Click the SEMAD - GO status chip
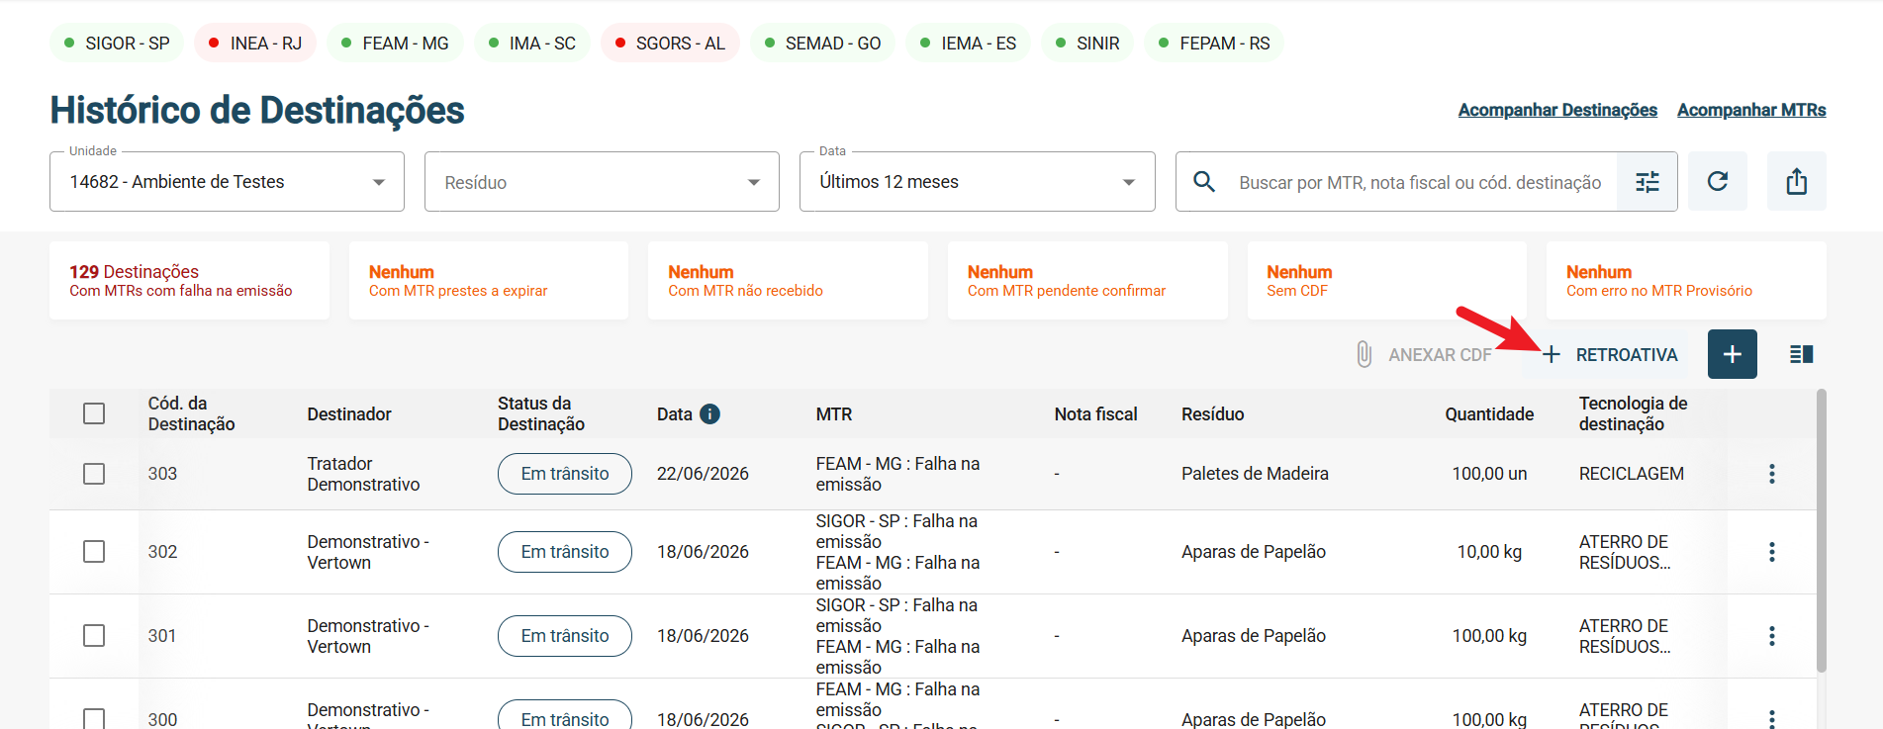 pyautogui.click(x=822, y=43)
